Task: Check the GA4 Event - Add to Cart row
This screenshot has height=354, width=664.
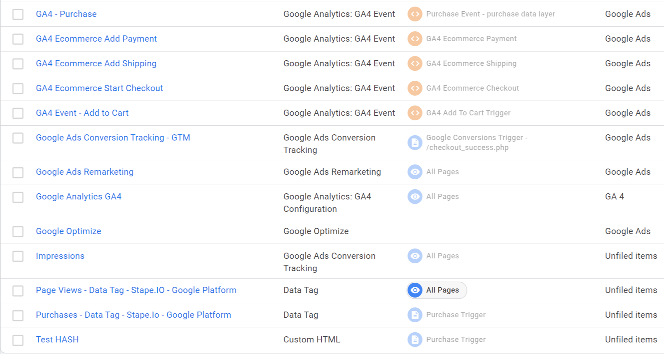Action: pos(18,113)
